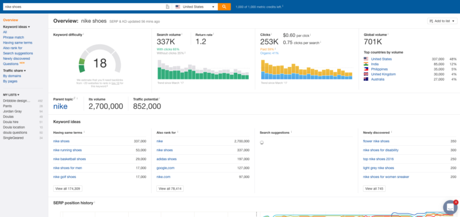
Task: Click the list icon in Add to list
Action: (x=431, y=21)
